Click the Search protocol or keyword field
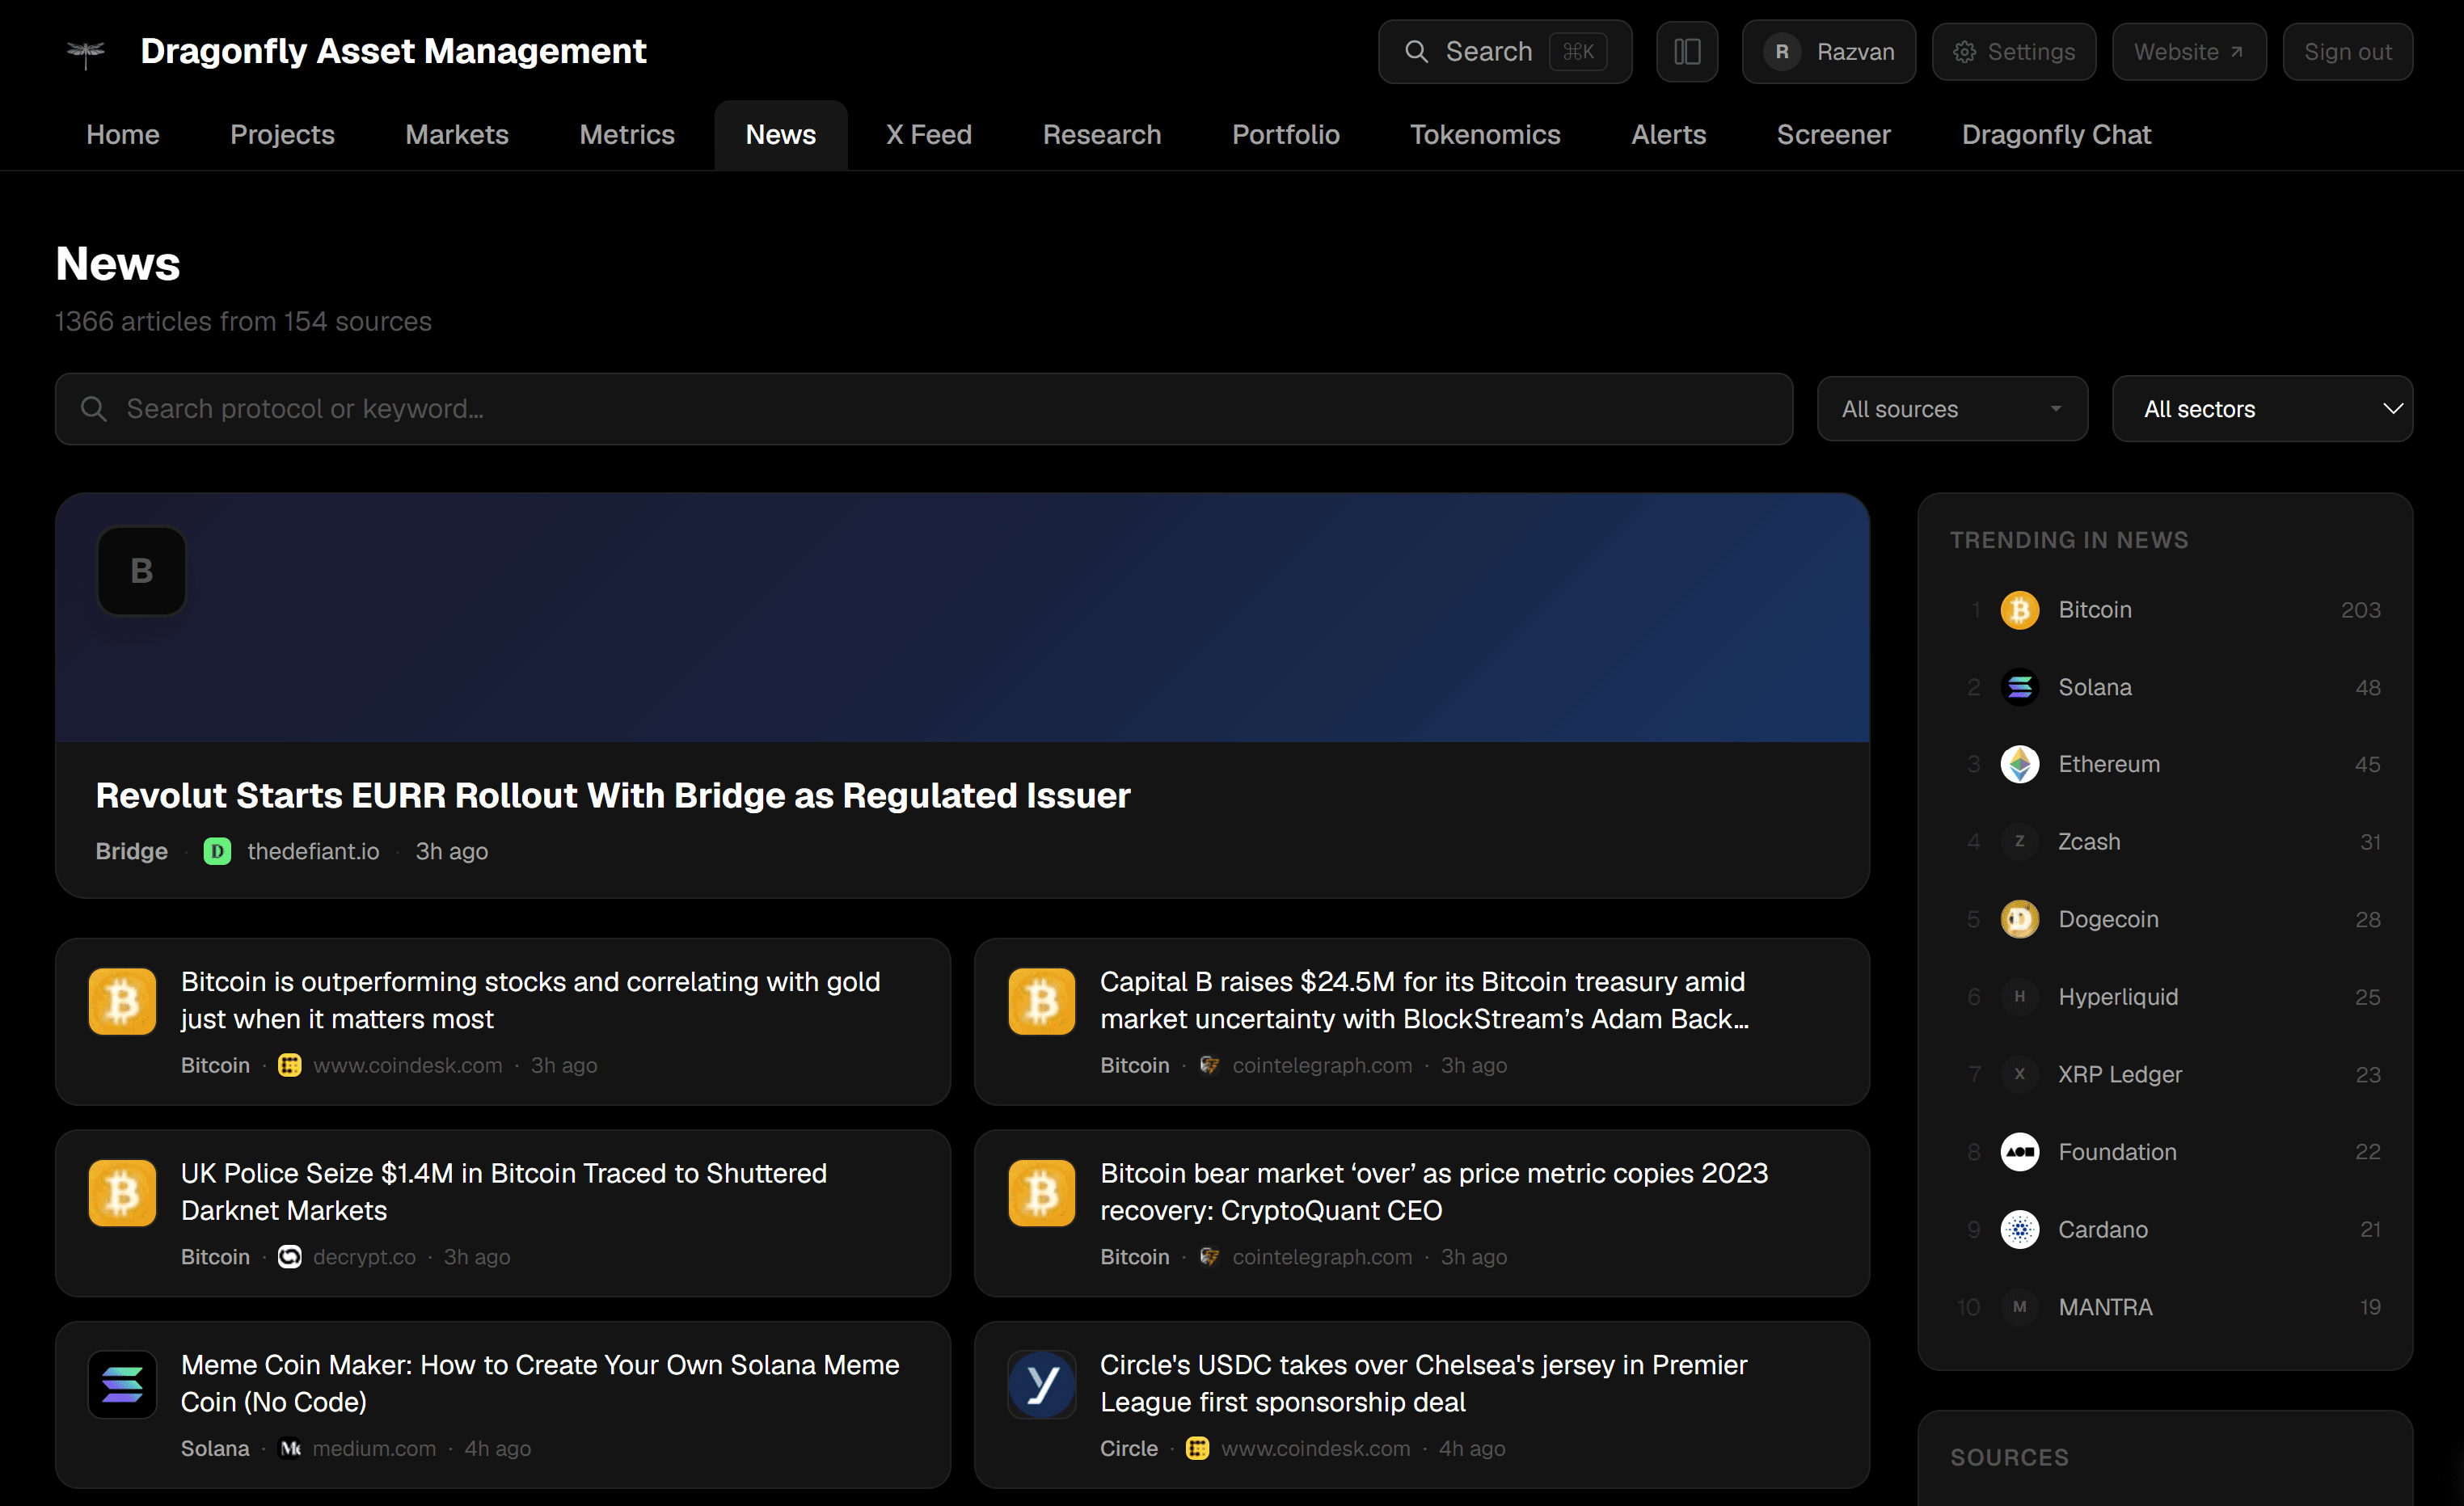 coord(924,409)
